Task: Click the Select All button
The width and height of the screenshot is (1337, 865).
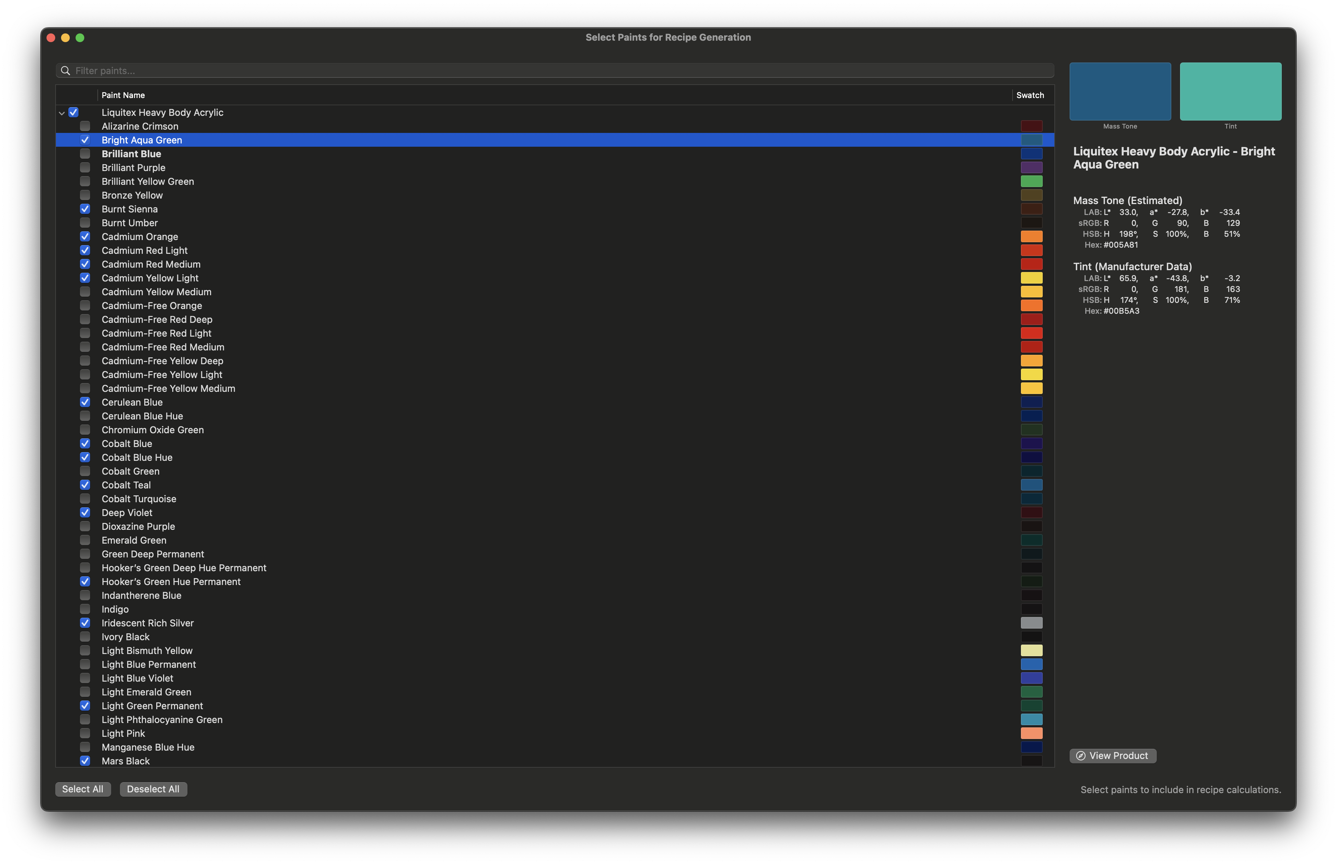Action: [x=82, y=789]
